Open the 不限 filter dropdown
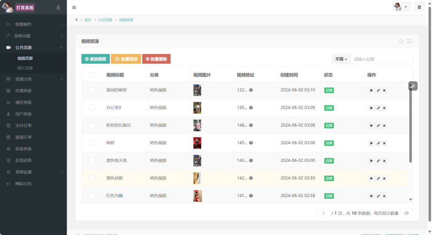432x235 pixels. pos(341,59)
